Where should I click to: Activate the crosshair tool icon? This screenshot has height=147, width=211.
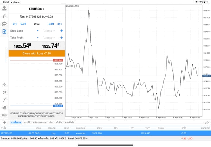point(4,84)
